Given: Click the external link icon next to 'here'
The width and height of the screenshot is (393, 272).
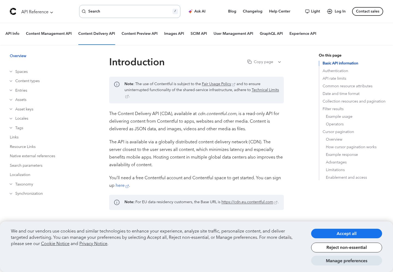Looking at the screenshot, I should coord(127,186).
